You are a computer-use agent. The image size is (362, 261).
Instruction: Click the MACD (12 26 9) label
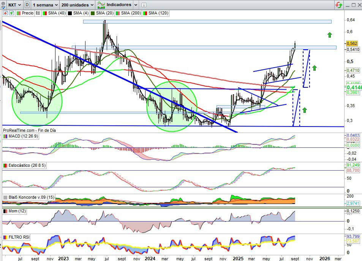(21, 136)
